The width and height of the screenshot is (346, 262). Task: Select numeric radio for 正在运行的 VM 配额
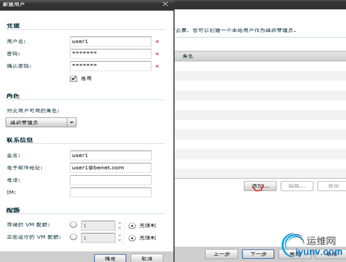pos(73,237)
